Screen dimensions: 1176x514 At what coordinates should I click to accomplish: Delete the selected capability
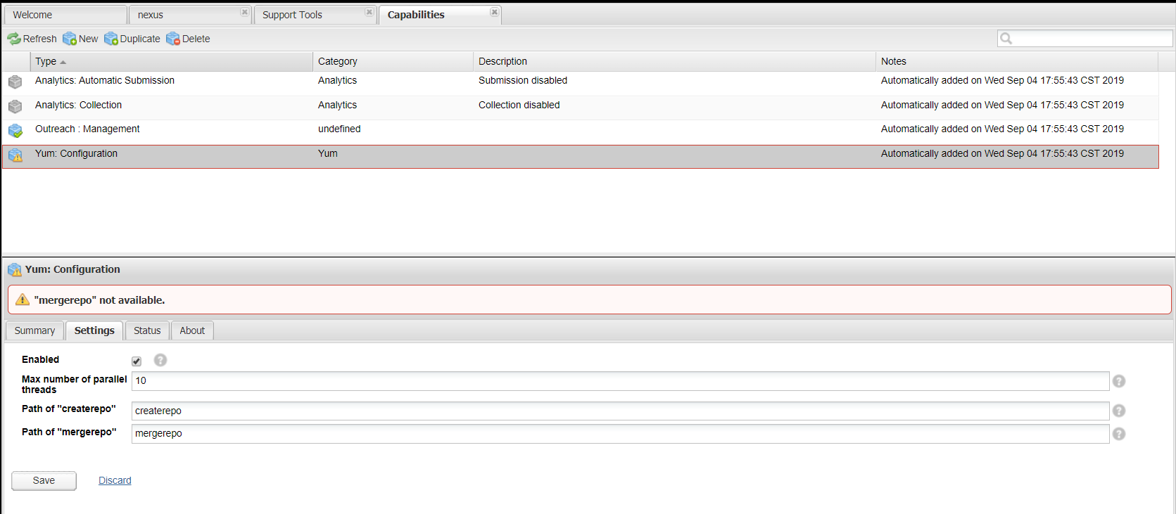(x=188, y=39)
